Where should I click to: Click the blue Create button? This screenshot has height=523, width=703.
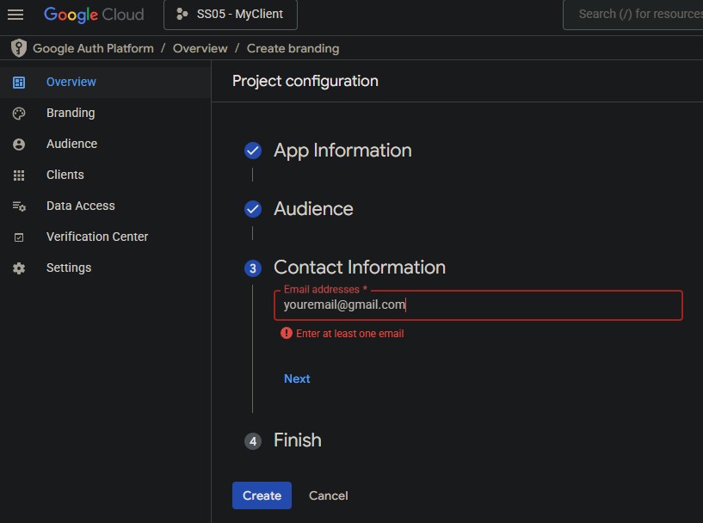(262, 495)
